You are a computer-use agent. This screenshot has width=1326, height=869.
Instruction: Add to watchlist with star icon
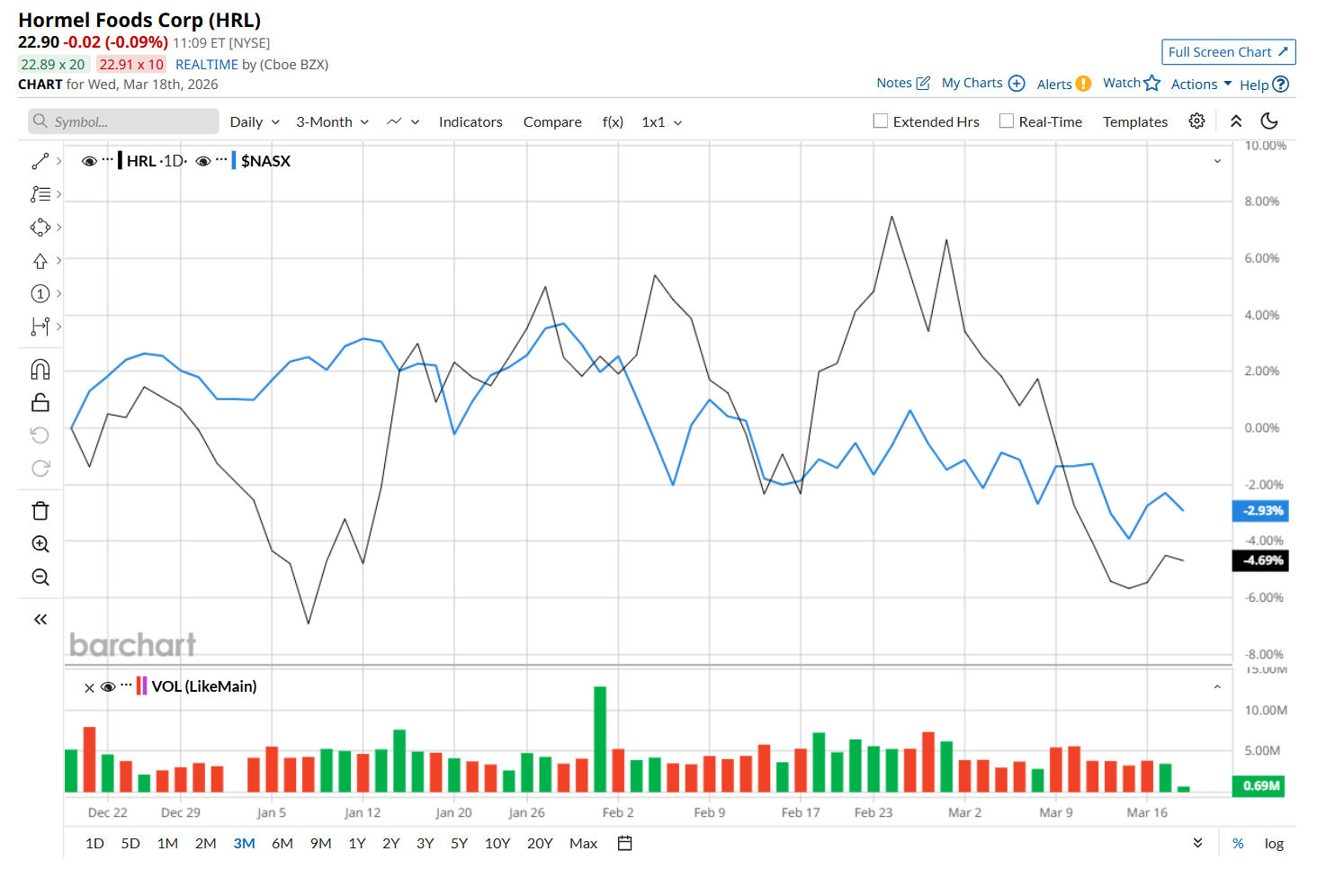(1151, 83)
